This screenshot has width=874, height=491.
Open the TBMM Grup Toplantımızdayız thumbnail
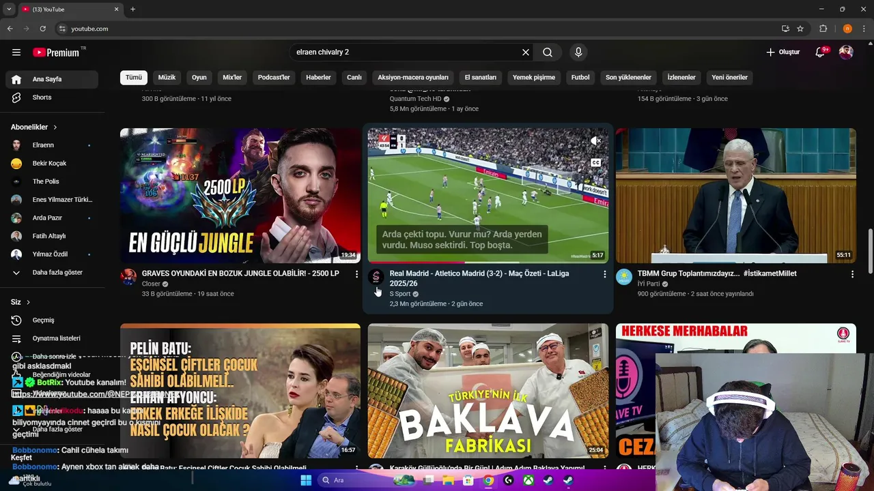point(735,195)
